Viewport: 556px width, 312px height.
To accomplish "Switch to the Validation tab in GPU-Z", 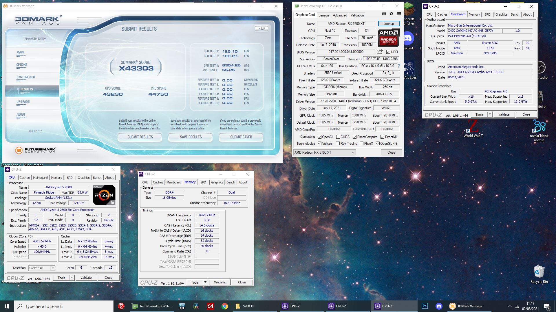I will pyautogui.click(x=357, y=15).
